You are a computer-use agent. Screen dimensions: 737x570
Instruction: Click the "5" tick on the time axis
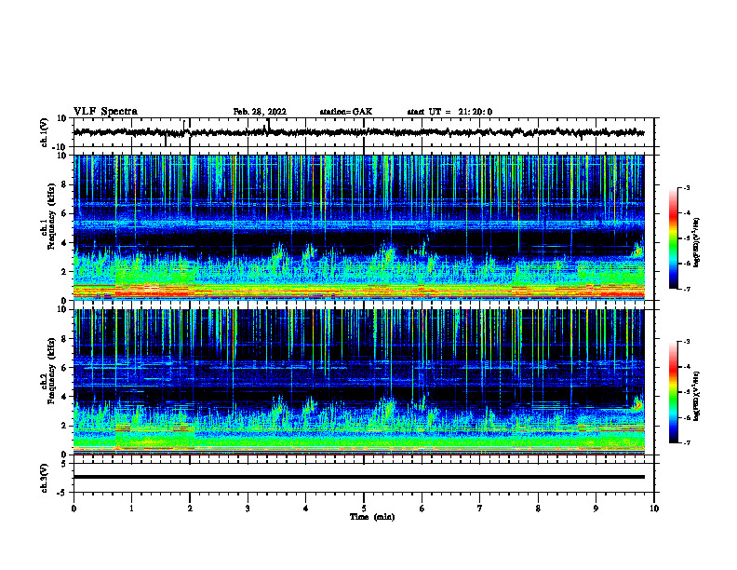pos(364,509)
